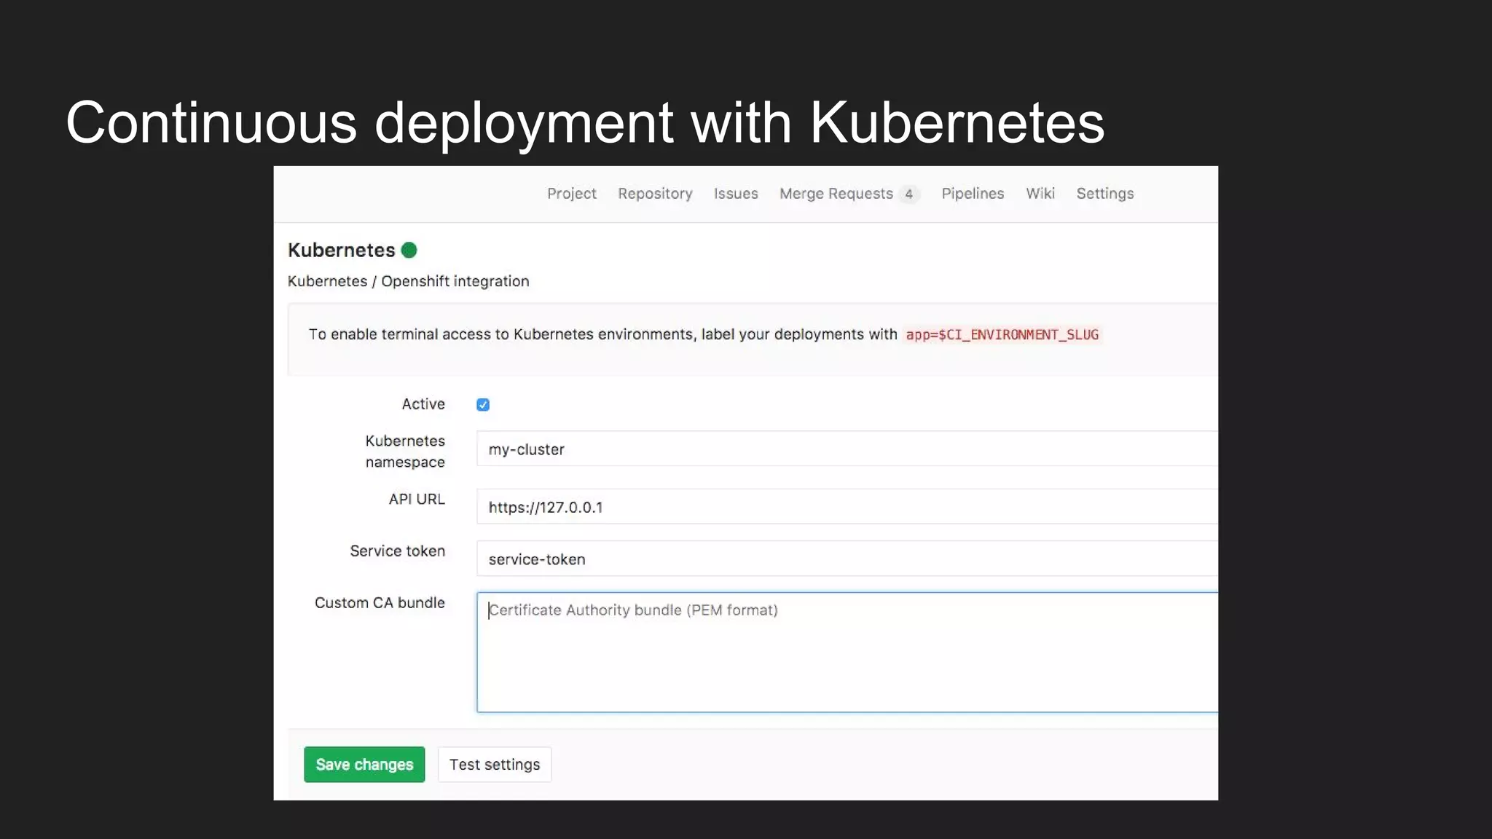The image size is (1492, 839).
Task: Click the Kubernetes / Openshift integration text
Action: [x=408, y=281]
